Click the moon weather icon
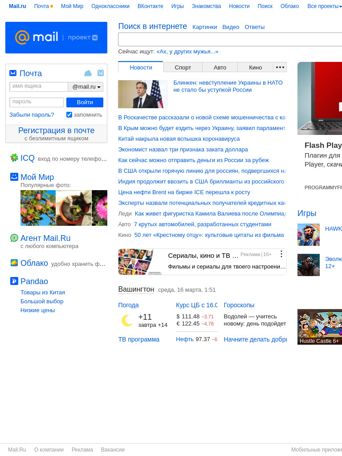Image resolution: width=342 pixels, height=456 pixels. pyautogui.click(x=126, y=321)
